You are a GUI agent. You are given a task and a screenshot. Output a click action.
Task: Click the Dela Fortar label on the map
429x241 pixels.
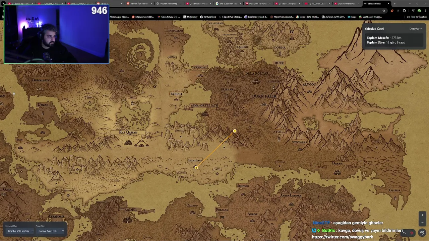tap(257, 74)
